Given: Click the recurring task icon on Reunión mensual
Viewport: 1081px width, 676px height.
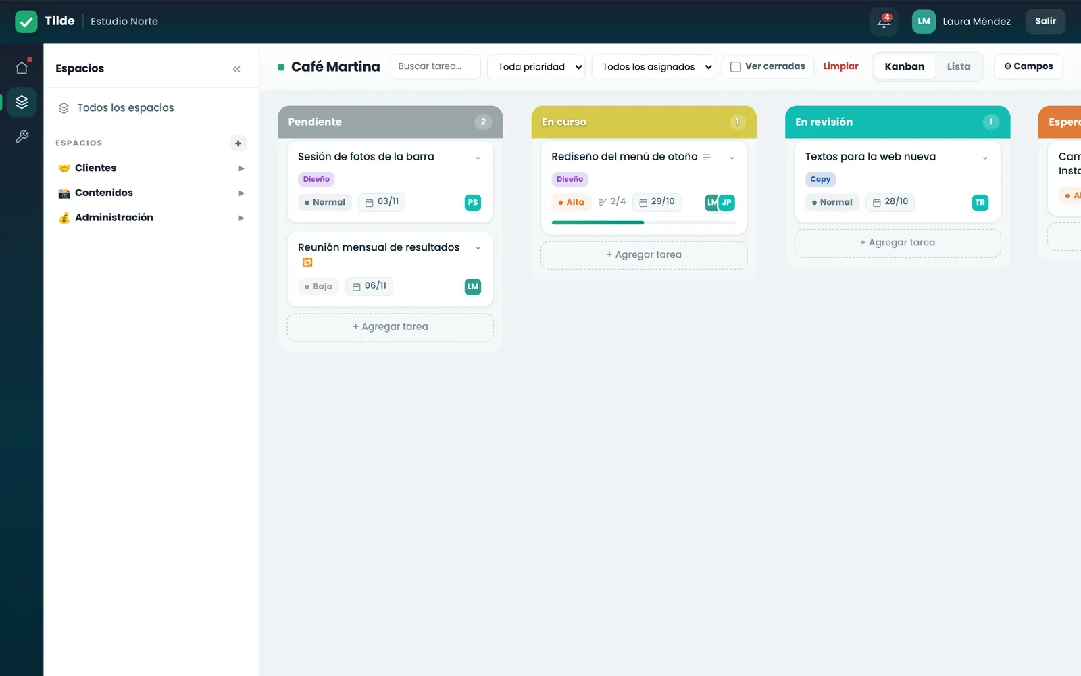Looking at the screenshot, I should tap(307, 262).
